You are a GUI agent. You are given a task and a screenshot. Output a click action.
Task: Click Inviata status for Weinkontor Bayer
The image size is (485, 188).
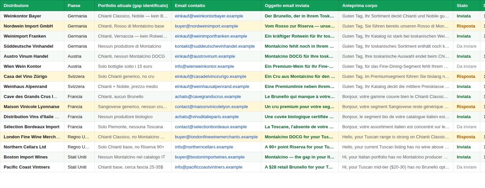pos(464,16)
